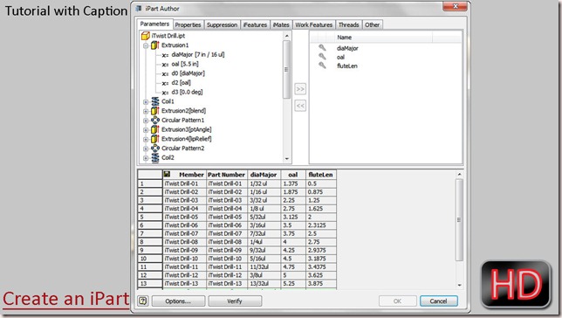
Task: Switch to the Properties tab
Action: pyautogui.click(x=188, y=24)
